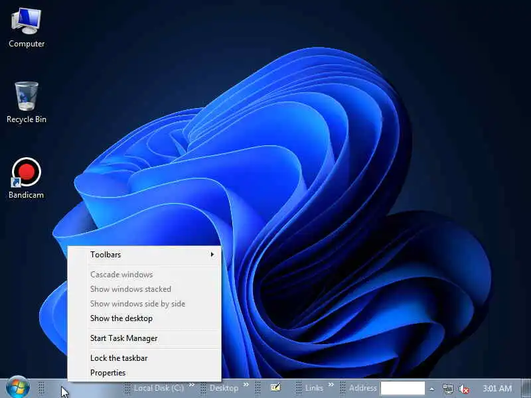Show hidden tray icons arrow
This screenshot has width=531, height=398.
[x=432, y=389]
